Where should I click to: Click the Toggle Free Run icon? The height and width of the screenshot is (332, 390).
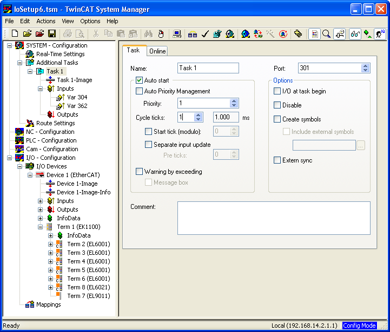tap(283, 33)
